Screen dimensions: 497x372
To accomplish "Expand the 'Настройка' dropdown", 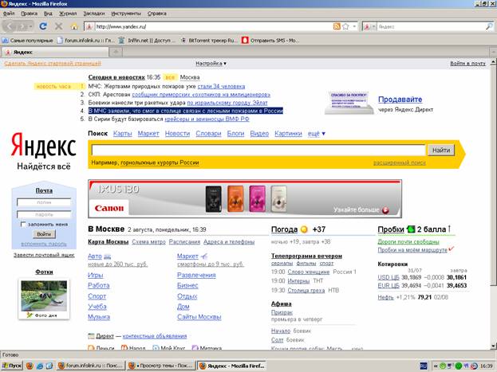I will tap(211, 63).
